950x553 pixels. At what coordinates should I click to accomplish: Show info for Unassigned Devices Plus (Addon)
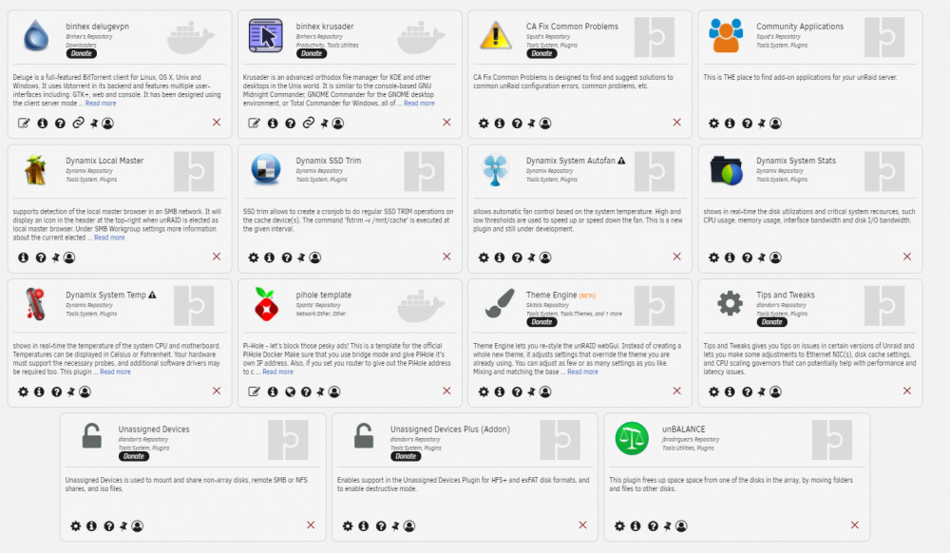(364, 526)
